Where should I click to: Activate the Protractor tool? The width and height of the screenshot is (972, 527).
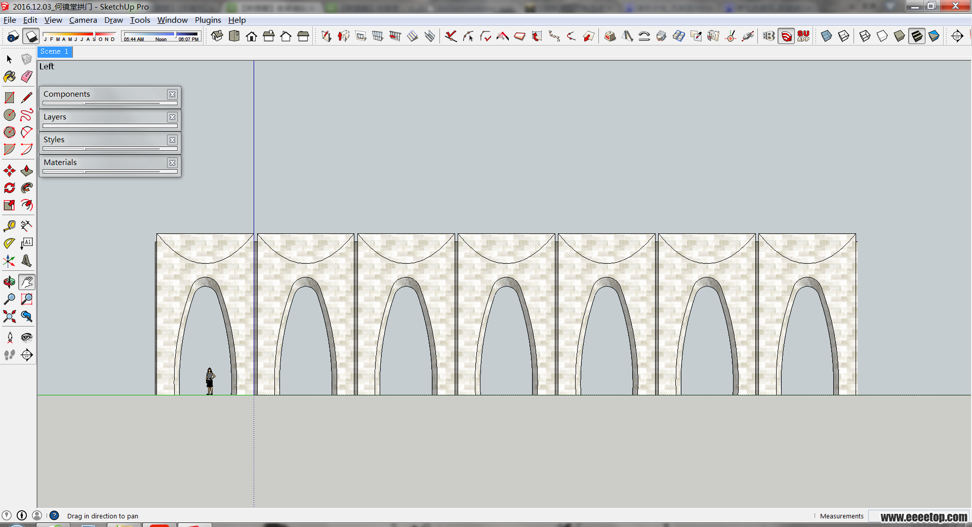click(x=9, y=244)
